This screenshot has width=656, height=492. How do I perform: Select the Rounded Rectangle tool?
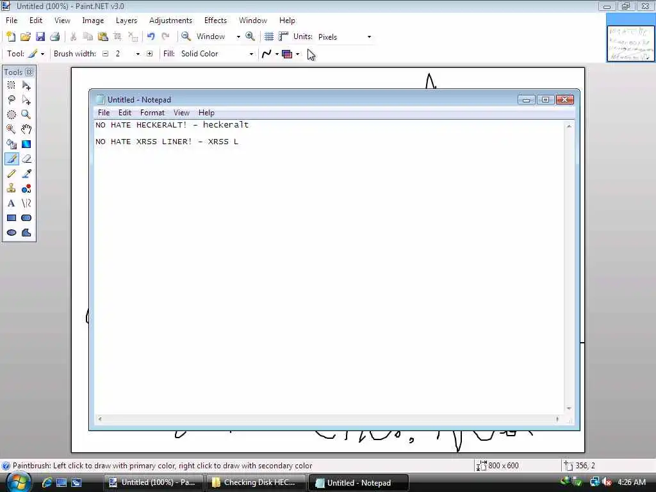26,218
